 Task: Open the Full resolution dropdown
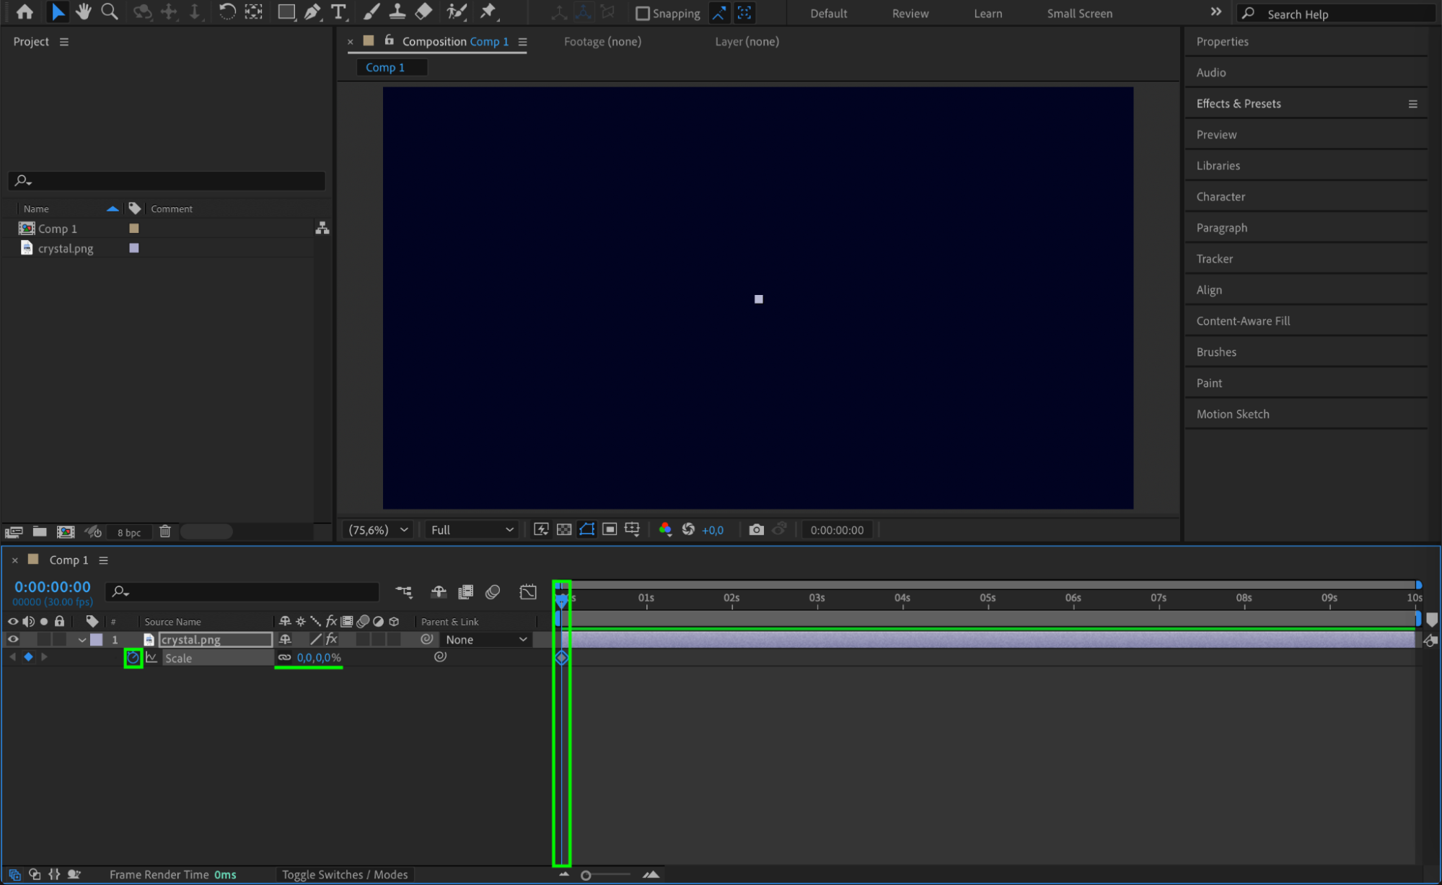tap(472, 529)
